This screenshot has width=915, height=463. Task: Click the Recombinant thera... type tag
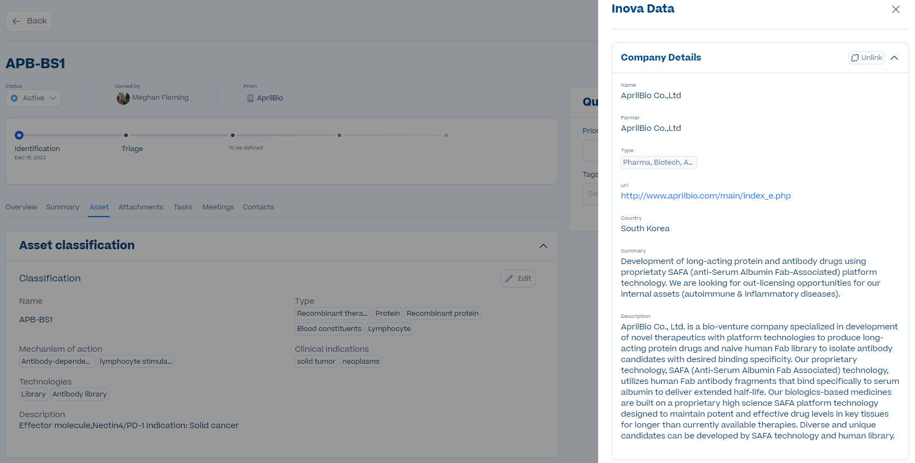(332, 314)
